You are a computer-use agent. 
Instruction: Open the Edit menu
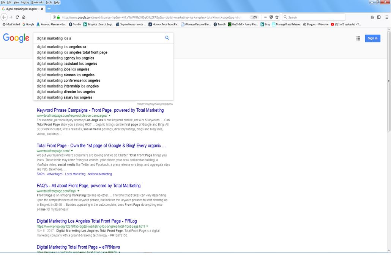pos(9,2)
